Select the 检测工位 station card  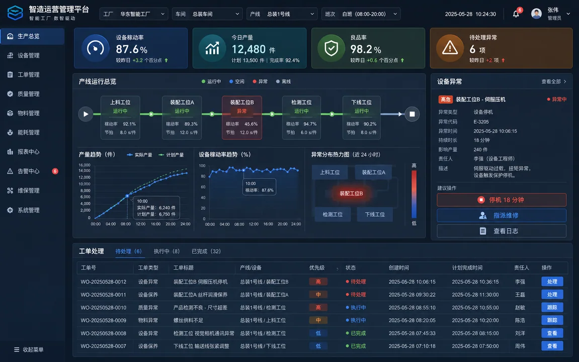coord(301,118)
